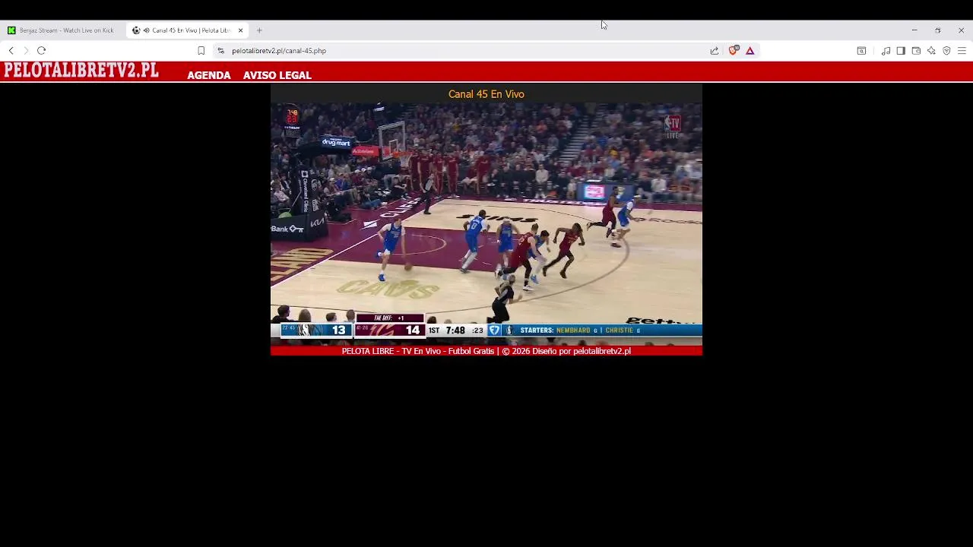Image resolution: width=973 pixels, height=547 pixels.
Task: Open Brave Playlist music note icon
Action: pos(886,51)
